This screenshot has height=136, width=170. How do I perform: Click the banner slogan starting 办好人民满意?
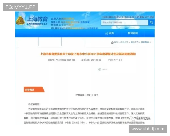coord(62,19)
